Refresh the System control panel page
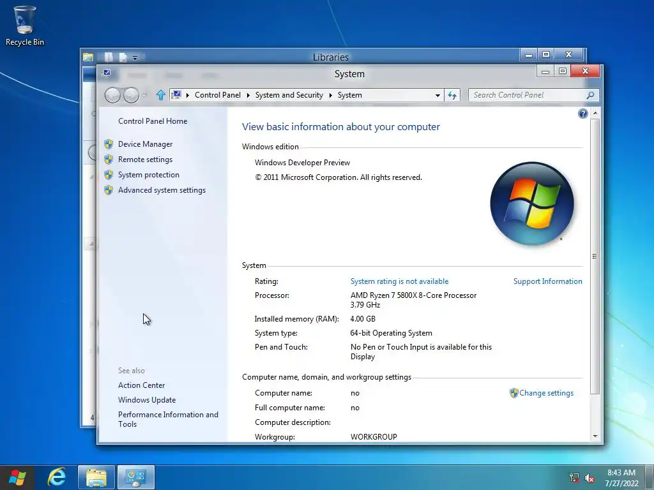Image resolution: width=654 pixels, height=490 pixels. pos(452,96)
